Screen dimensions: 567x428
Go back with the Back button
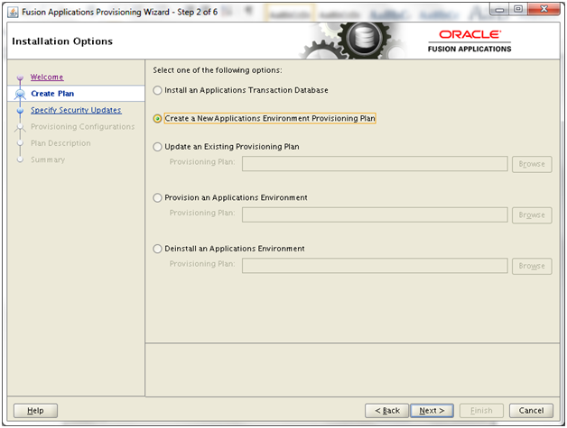pyautogui.click(x=387, y=410)
